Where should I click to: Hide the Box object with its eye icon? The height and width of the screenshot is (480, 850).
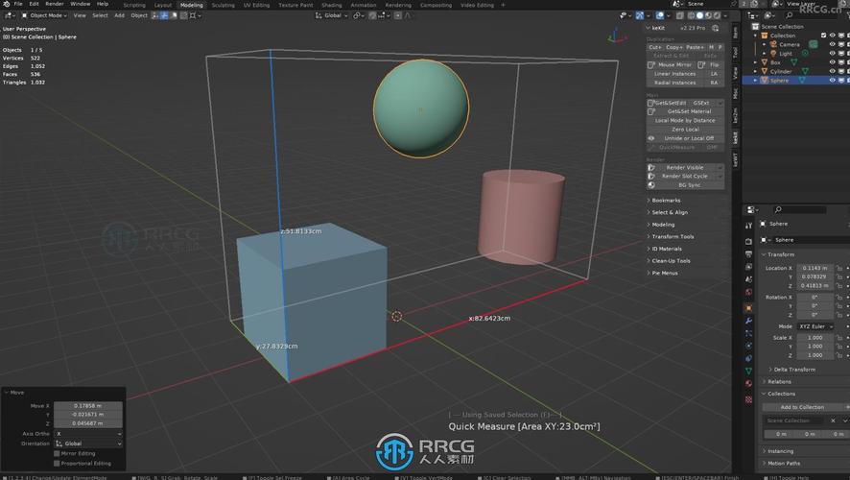click(832, 62)
